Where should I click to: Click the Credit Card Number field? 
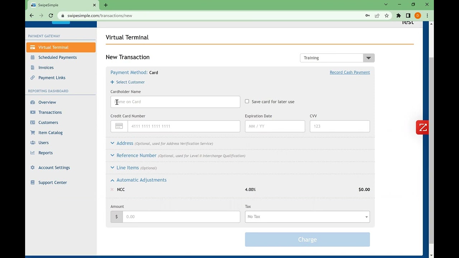(184, 126)
